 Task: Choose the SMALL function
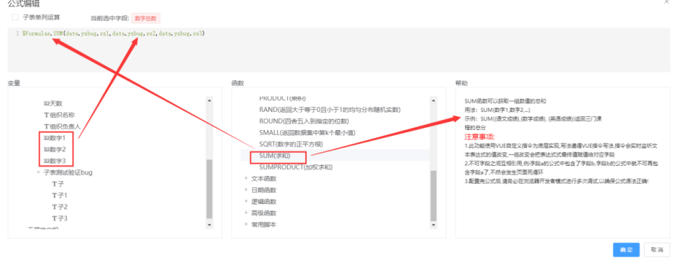(307, 132)
